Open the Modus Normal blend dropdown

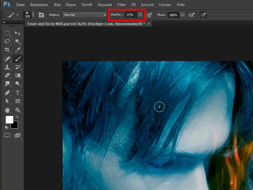84,15
